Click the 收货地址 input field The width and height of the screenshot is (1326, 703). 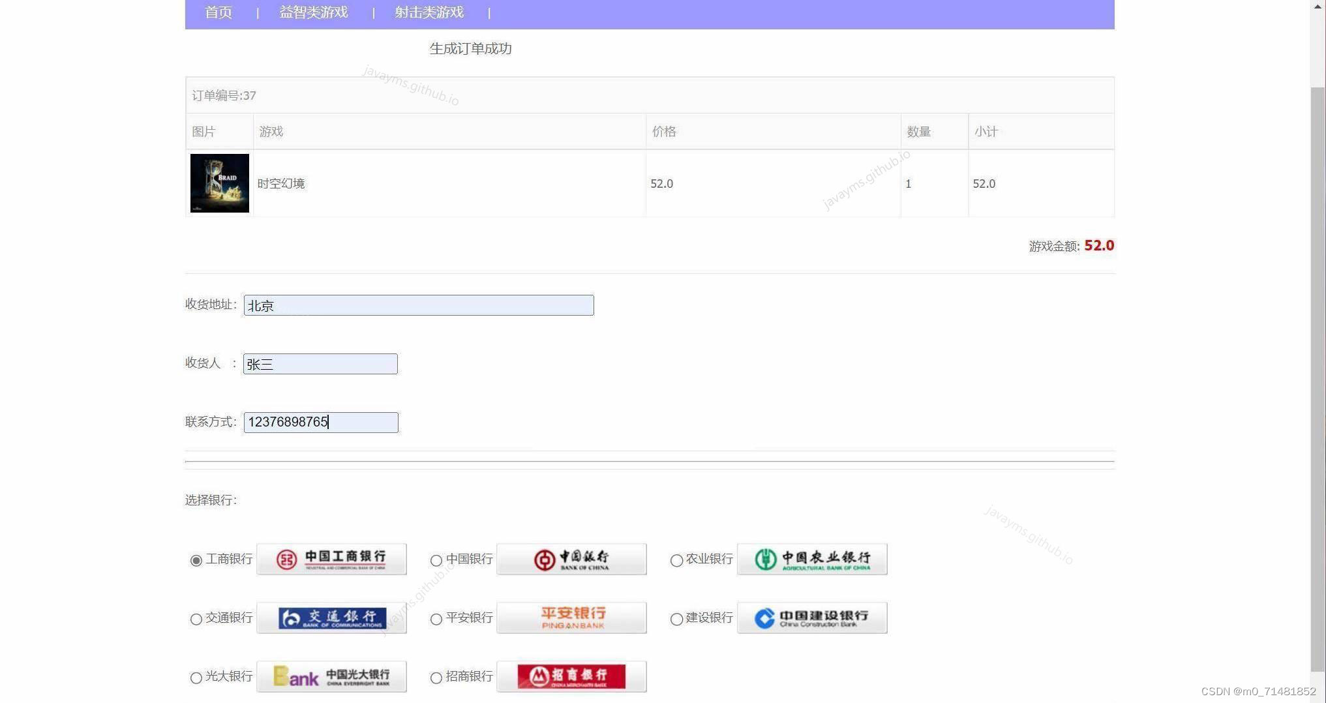click(x=419, y=305)
